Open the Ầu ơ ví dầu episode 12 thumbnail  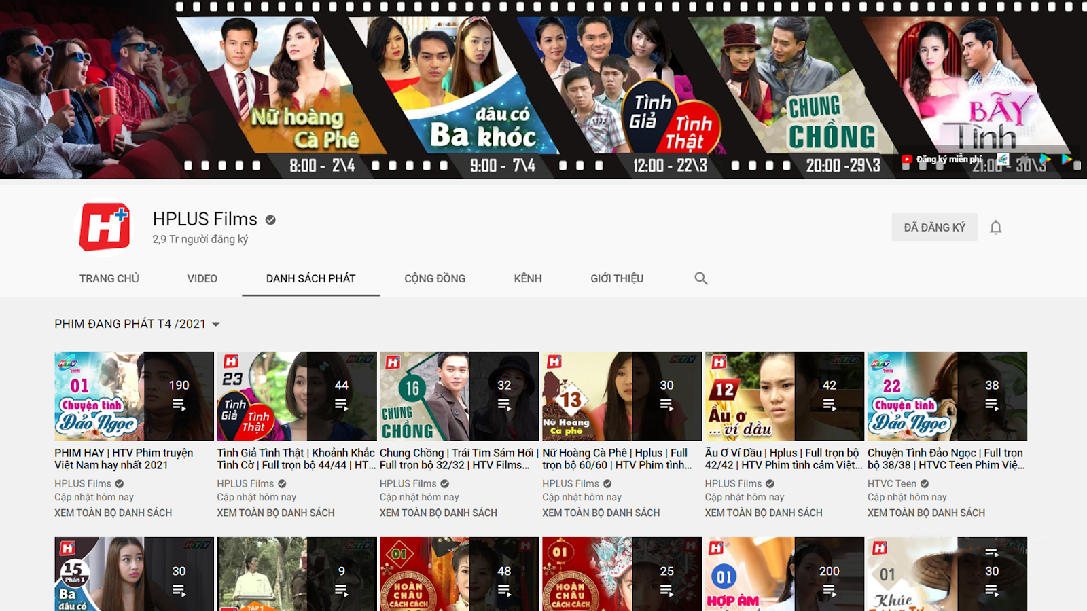click(x=785, y=396)
